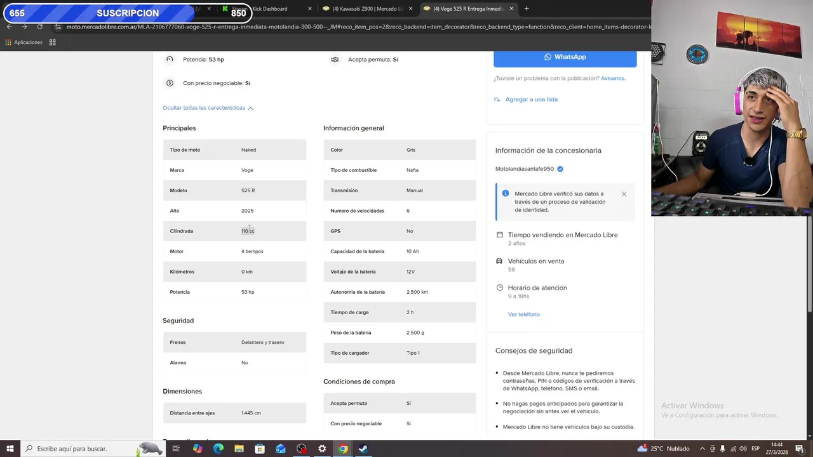Open the Aplicaciones bookmarks shortcut

point(24,43)
